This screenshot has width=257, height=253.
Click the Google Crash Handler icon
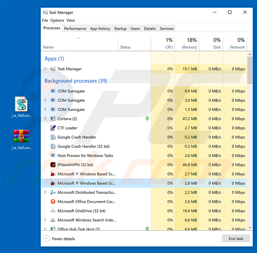53,137
